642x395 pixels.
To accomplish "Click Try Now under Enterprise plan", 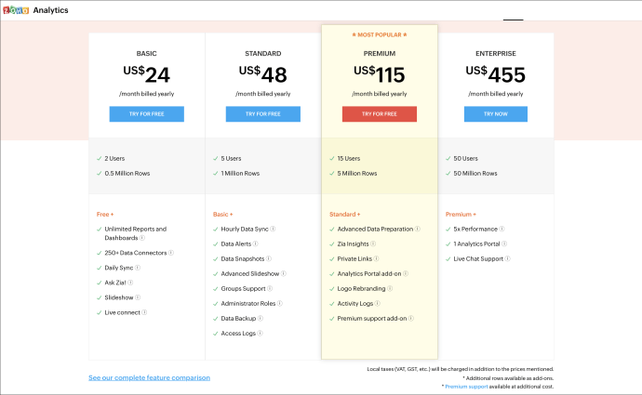I will [x=495, y=114].
